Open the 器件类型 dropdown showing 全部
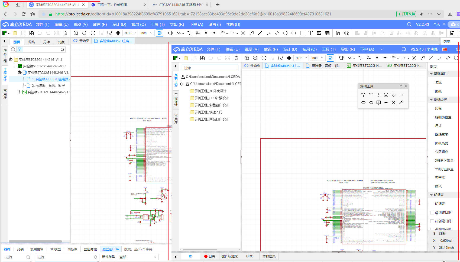 click(138, 257)
